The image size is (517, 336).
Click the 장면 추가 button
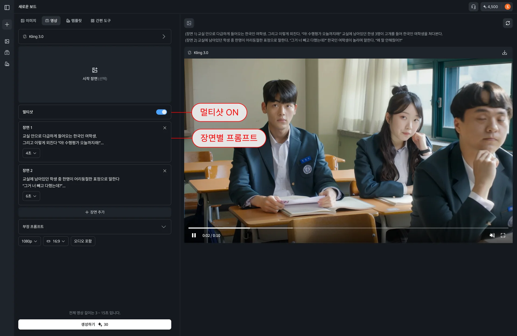click(x=95, y=212)
